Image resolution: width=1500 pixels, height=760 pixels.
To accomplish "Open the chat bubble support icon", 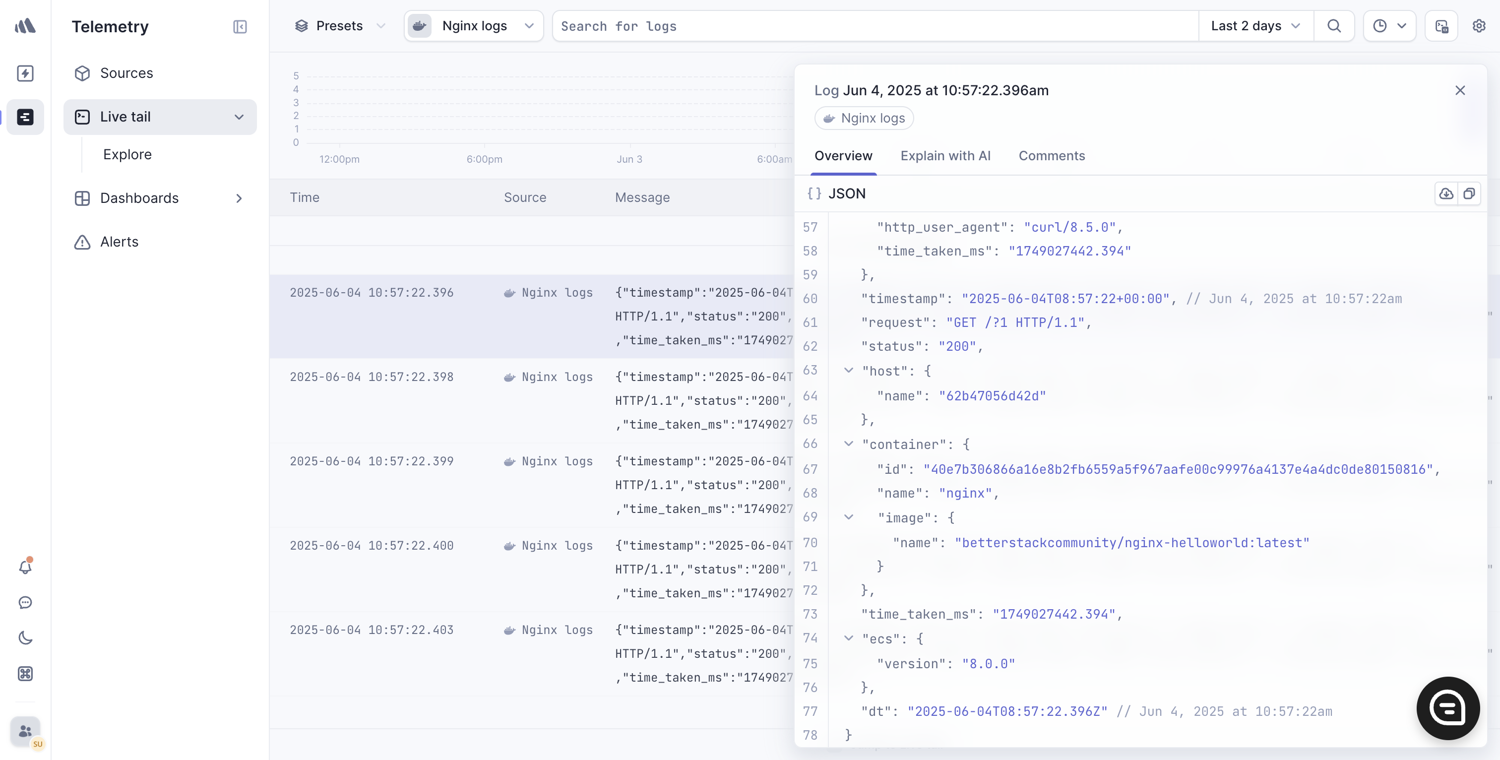I will point(25,602).
